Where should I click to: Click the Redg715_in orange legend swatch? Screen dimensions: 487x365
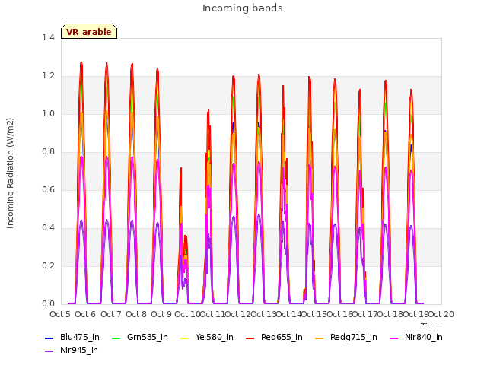pyautogui.click(x=320, y=338)
